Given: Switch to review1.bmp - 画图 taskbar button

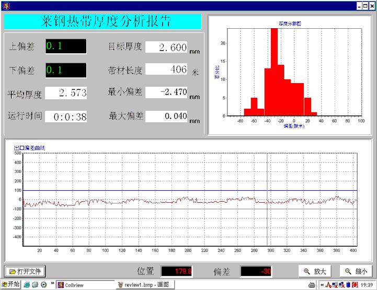Looking at the screenshot, I should coord(145,285).
